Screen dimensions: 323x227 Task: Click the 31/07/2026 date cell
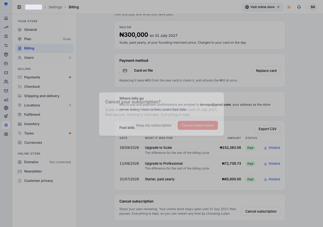tap(129, 179)
